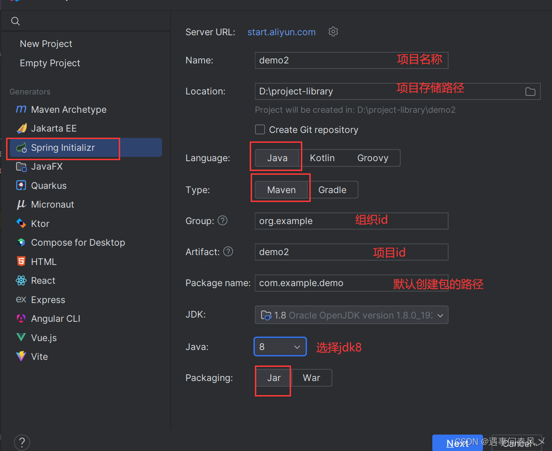This screenshot has height=451, width=552.
Task: Select Spring Initializr generator
Action: (85, 148)
